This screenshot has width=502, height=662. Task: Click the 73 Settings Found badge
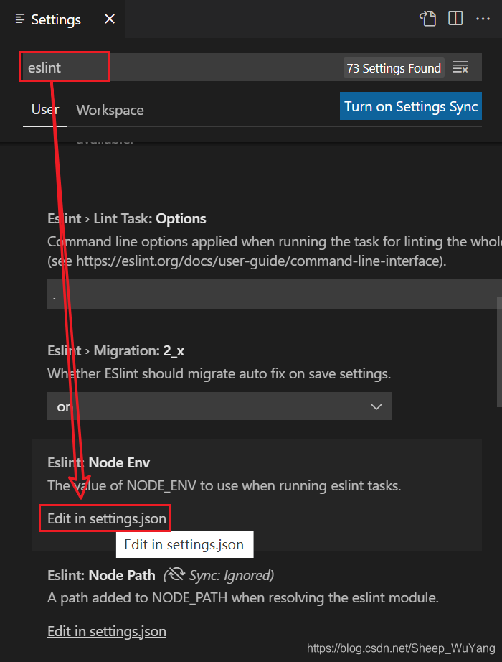click(394, 68)
